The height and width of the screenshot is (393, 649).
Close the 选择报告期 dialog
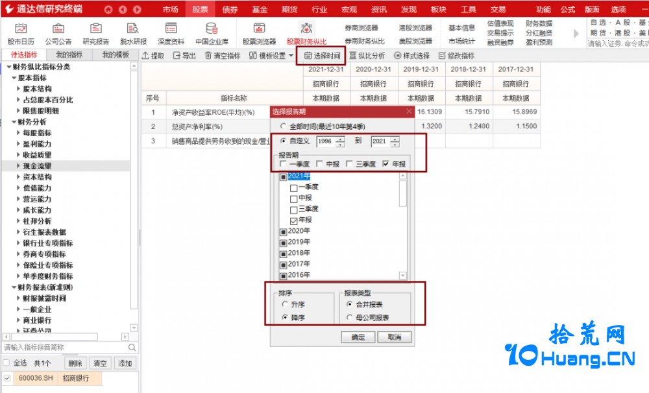pyautogui.click(x=409, y=112)
